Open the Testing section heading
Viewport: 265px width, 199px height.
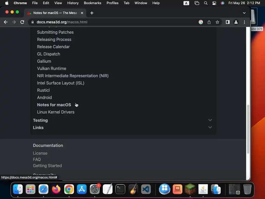[x=40, y=120]
